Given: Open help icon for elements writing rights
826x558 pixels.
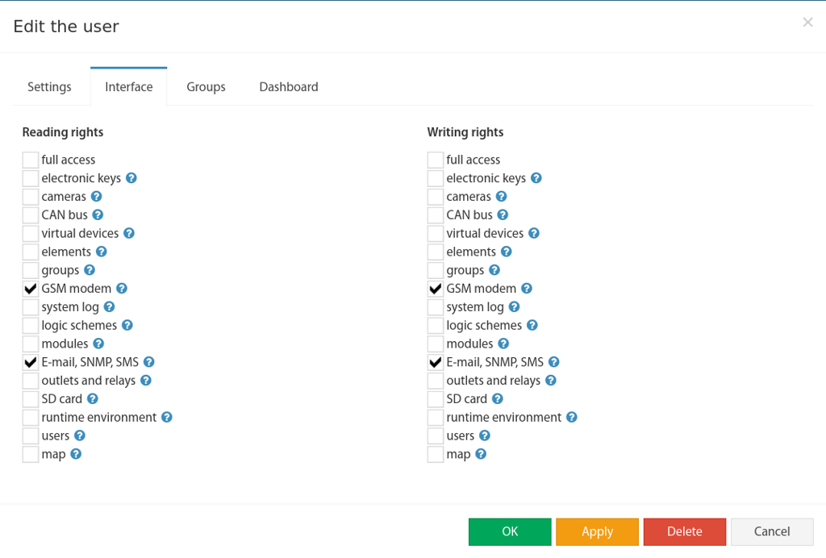Looking at the screenshot, I should [507, 252].
